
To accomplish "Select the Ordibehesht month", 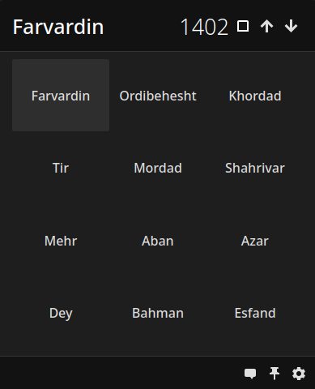I will click(x=158, y=96).
